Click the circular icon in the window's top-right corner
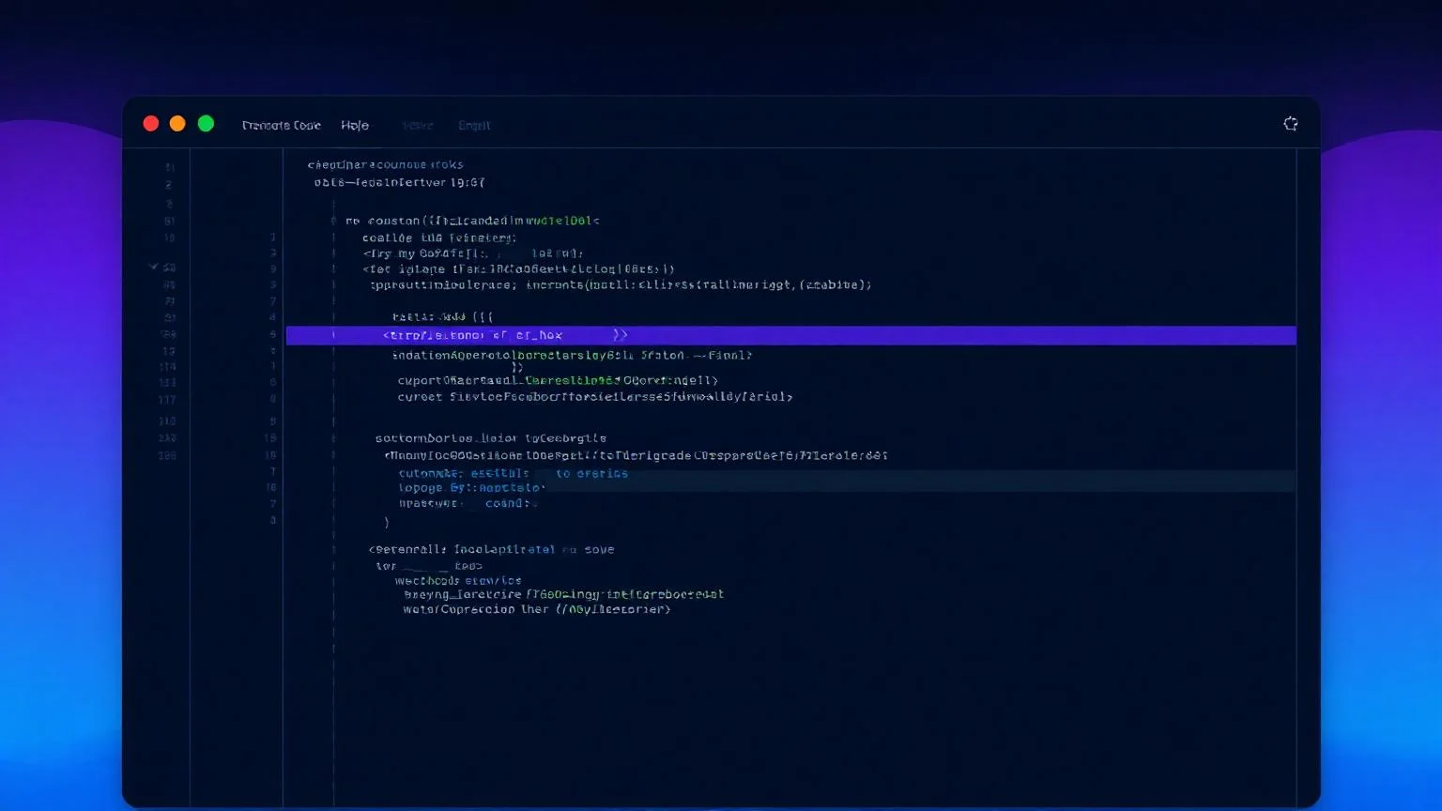This screenshot has width=1442, height=811. coord(1291,124)
